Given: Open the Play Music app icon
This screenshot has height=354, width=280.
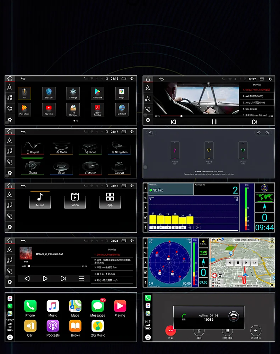Looking at the screenshot, I should point(24,109).
